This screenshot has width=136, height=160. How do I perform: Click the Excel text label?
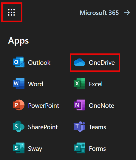(96, 84)
